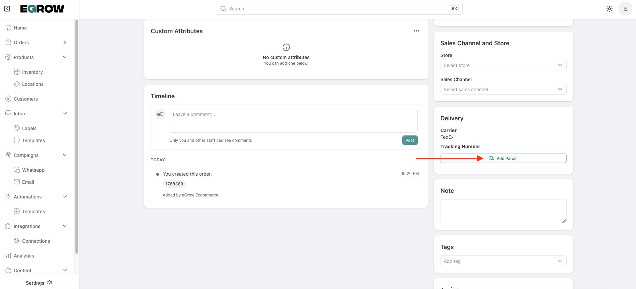Post the timeline comment
The height and width of the screenshot is (289, 636).
pyautogui.click(x=410, y=140)
